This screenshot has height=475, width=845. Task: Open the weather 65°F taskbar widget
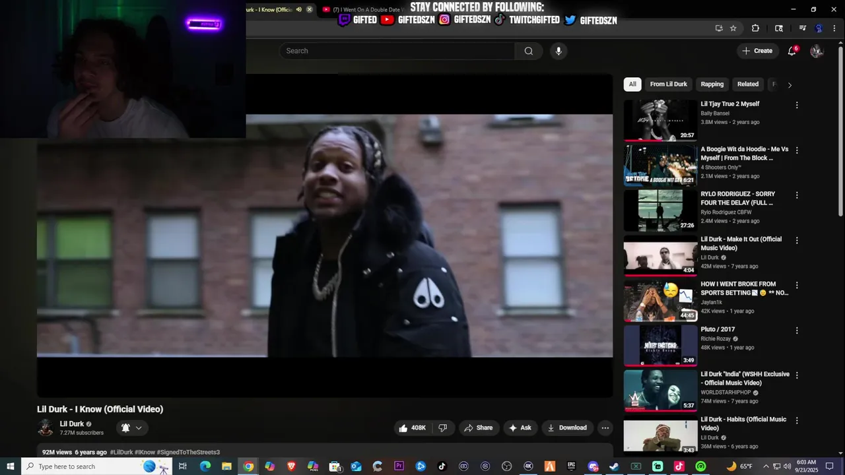coord(739,466)
